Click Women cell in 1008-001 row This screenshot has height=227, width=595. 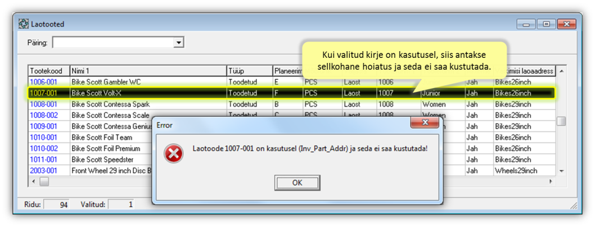443,104
